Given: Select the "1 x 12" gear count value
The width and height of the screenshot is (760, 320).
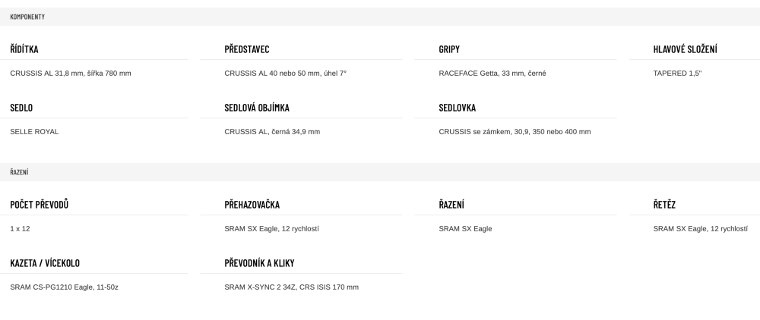Looking at the screenshot, I should pyautogui.click(x=20, y=229).
